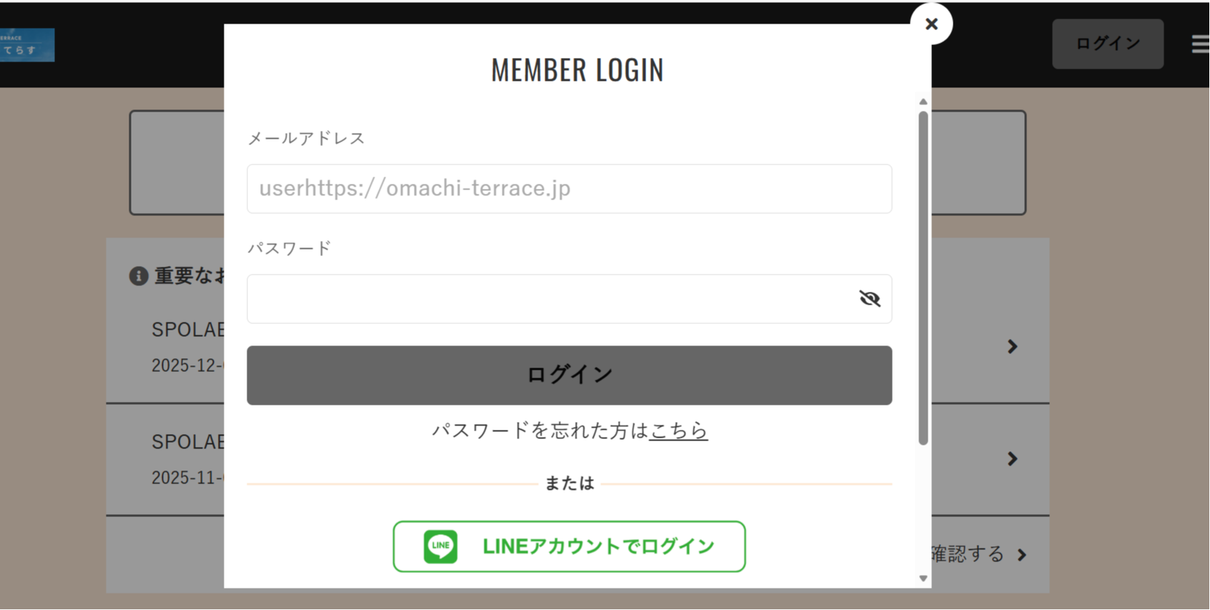
Task: Open the 2025-12 notice row chevron
Action: click(x=1012, y=347)
